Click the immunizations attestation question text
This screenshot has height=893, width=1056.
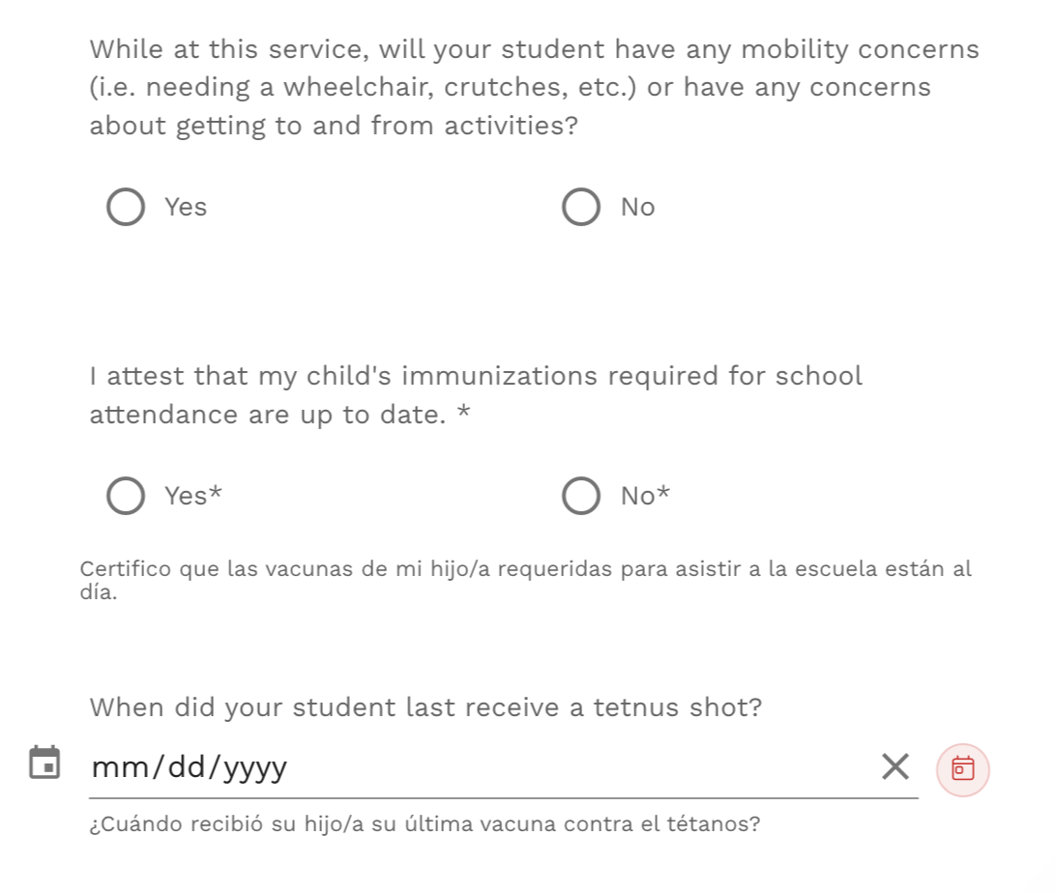pyautogui.click(x=476, y=395)
